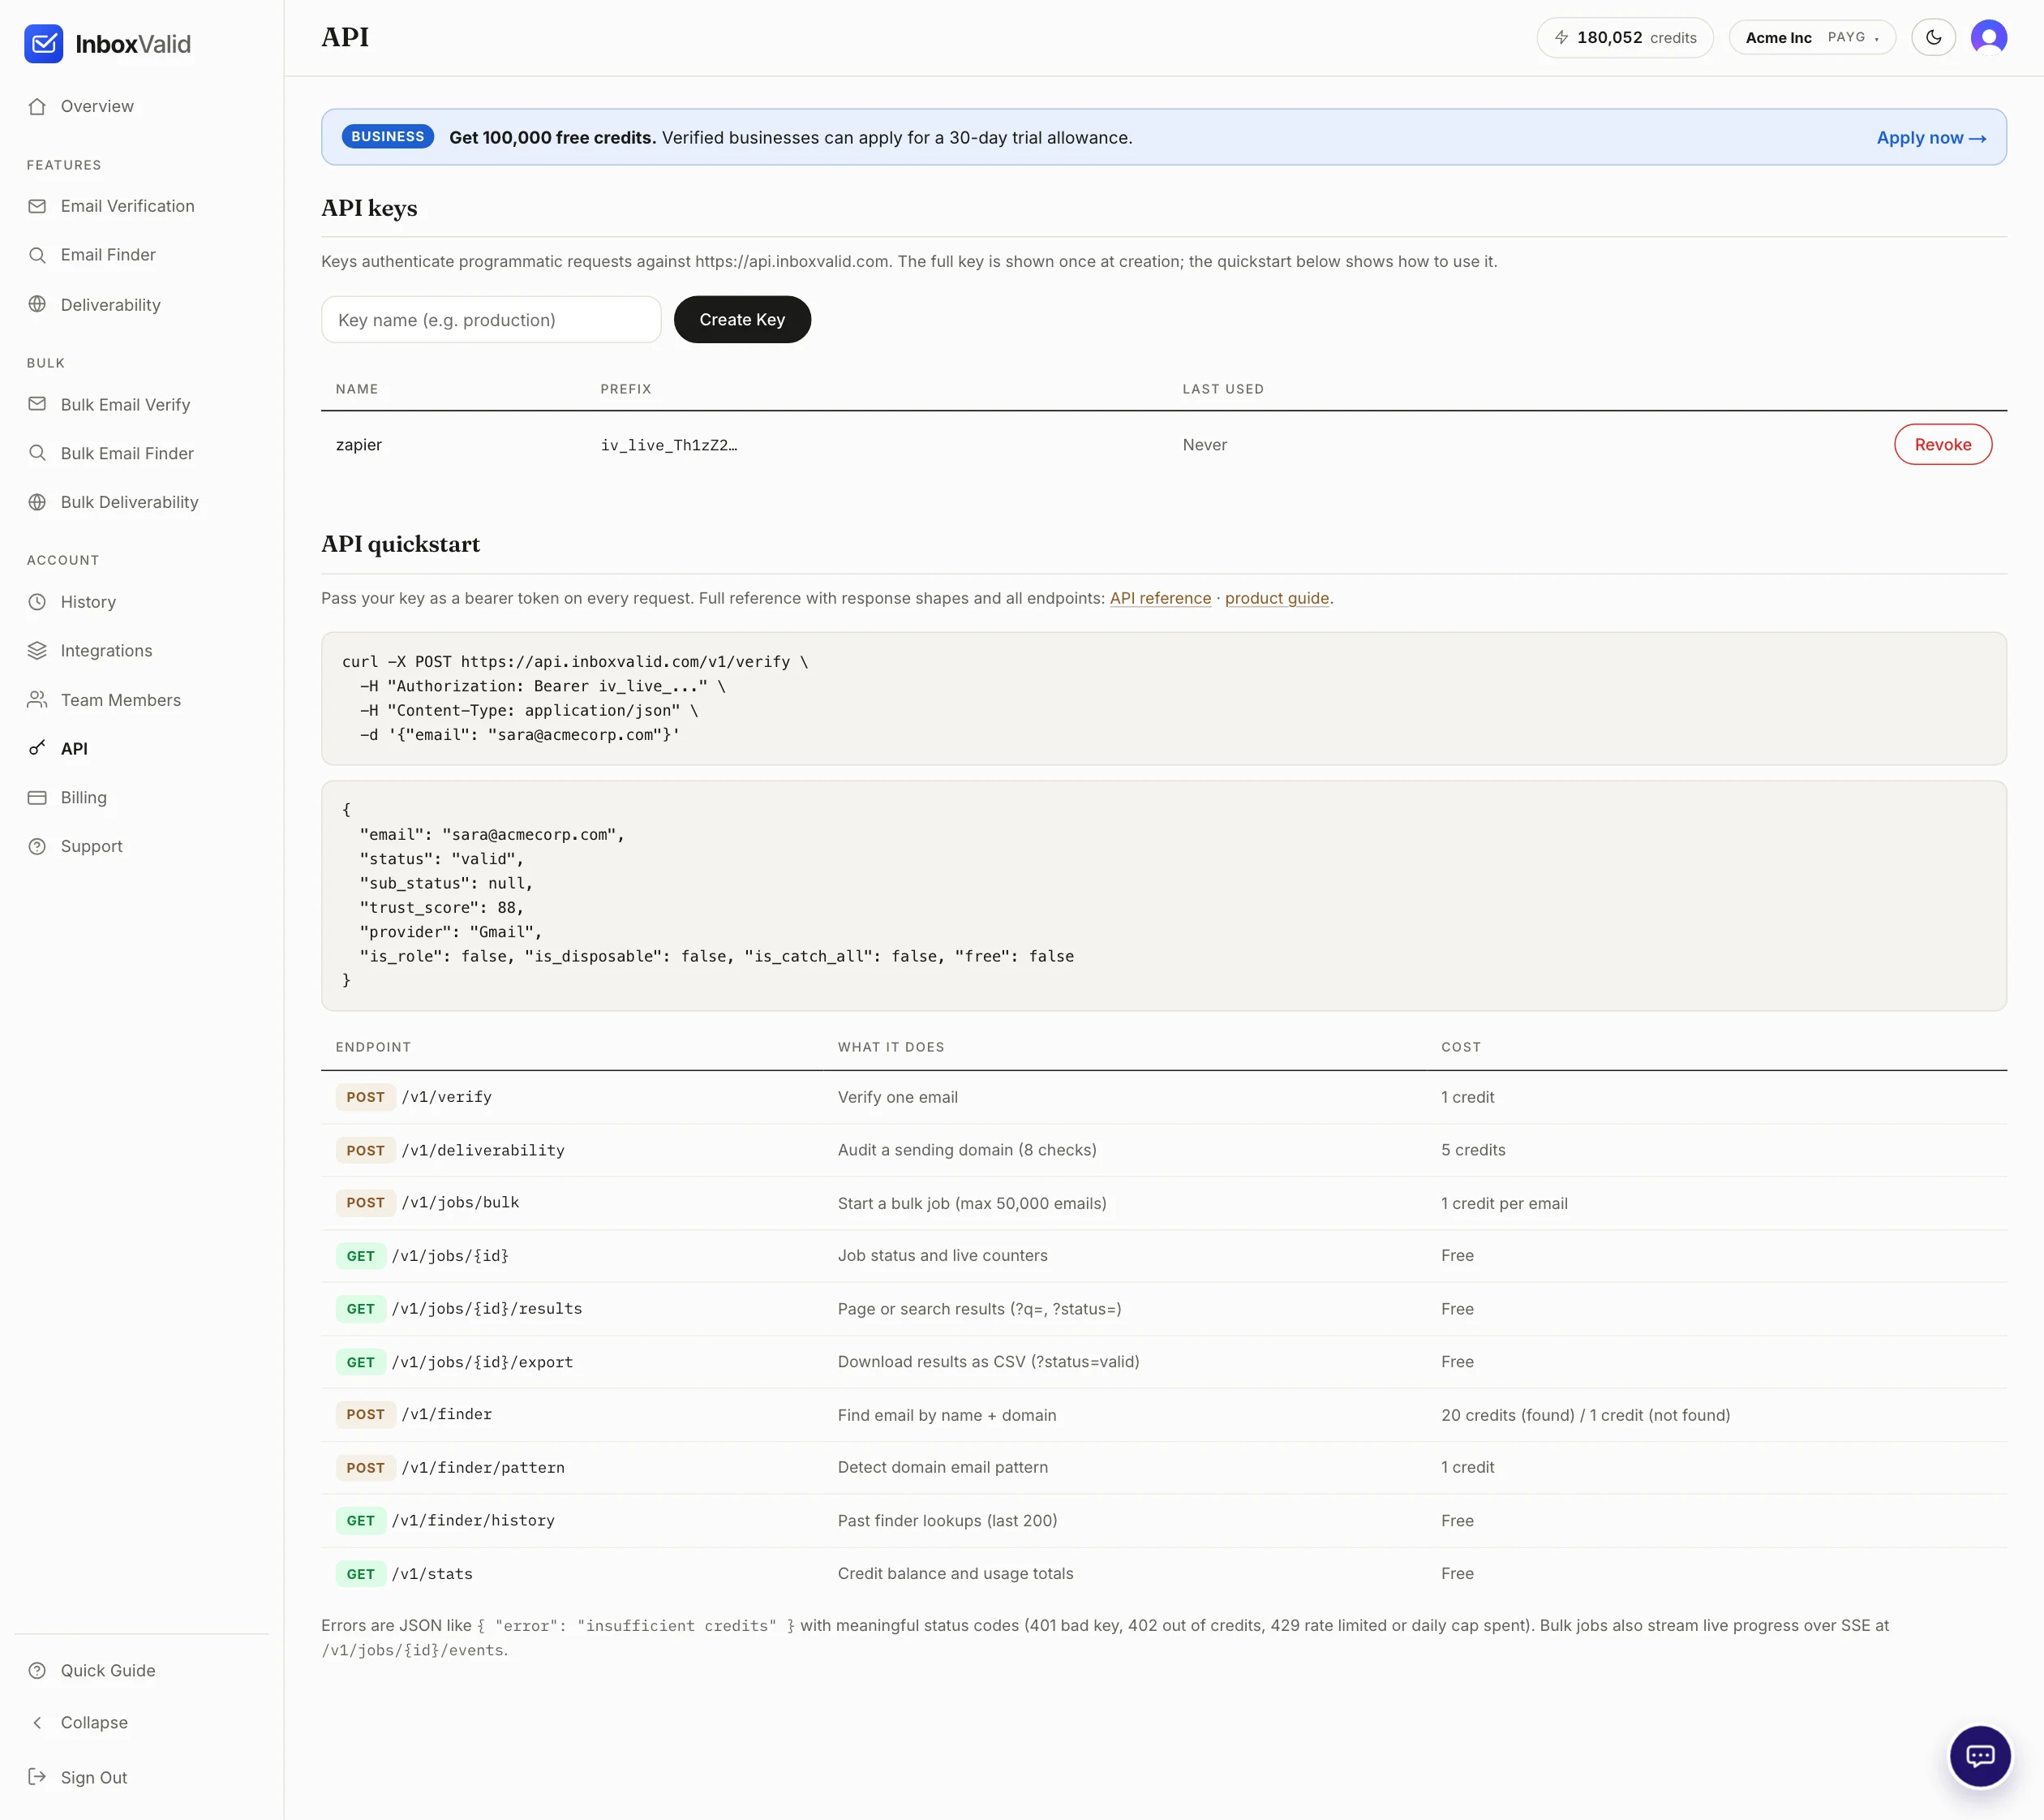
Task: Expand the Acme Inc PAYG account dropdown
Action: [x=1812, y=38]
